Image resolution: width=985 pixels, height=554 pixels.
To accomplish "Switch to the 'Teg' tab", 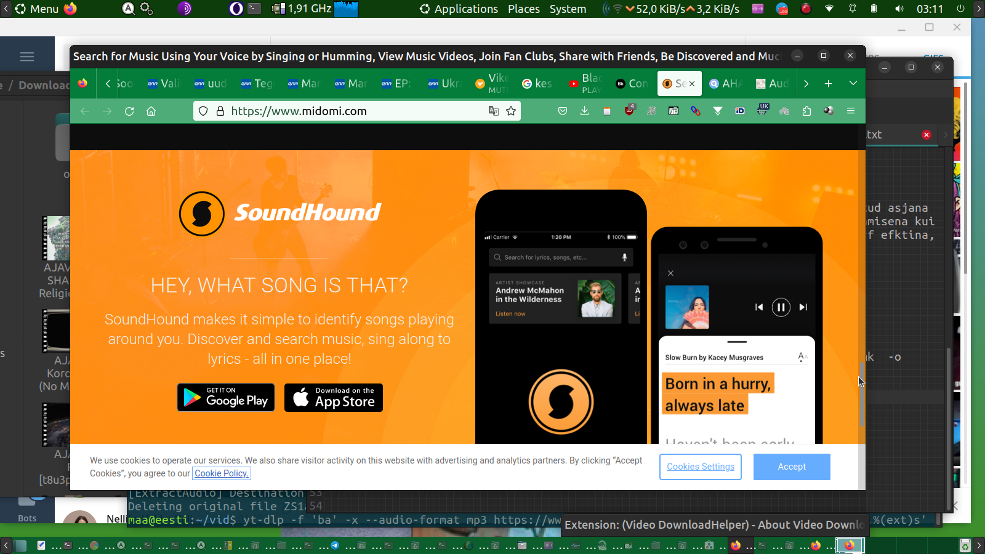I will [x=259, y=84].
